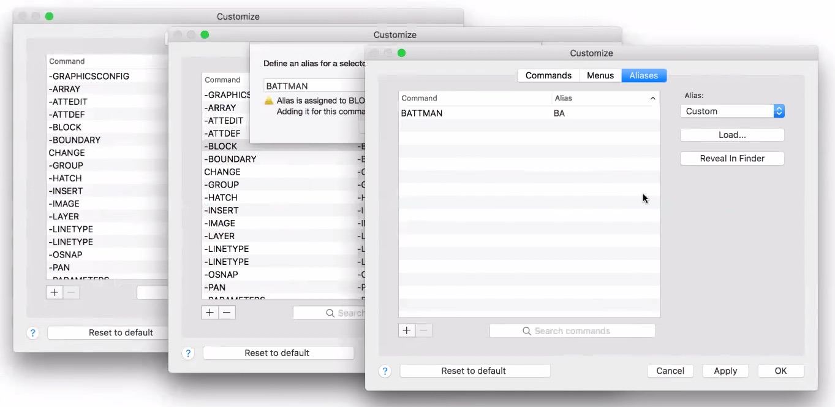Select the Aliases tab
Screen dimensions: 835x407
(x=643, y=75)
